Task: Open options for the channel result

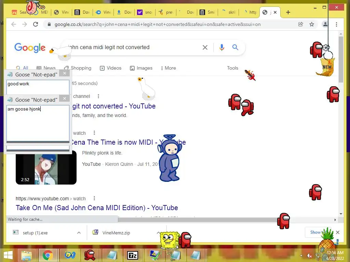Action: point(98,96)
